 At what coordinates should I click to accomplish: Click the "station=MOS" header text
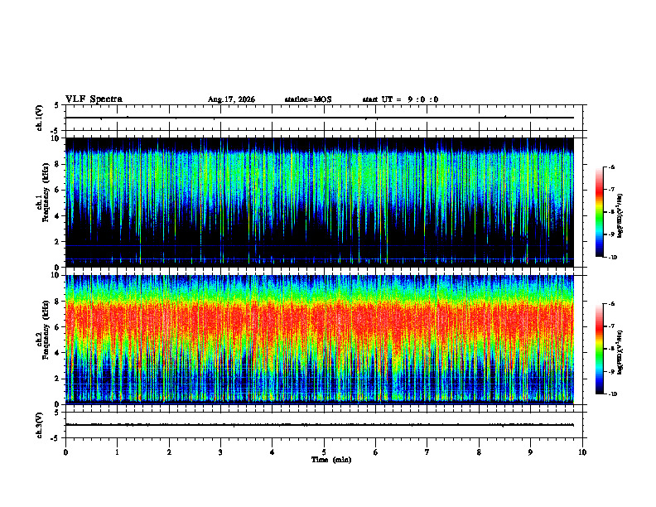[x=308, y=99]
